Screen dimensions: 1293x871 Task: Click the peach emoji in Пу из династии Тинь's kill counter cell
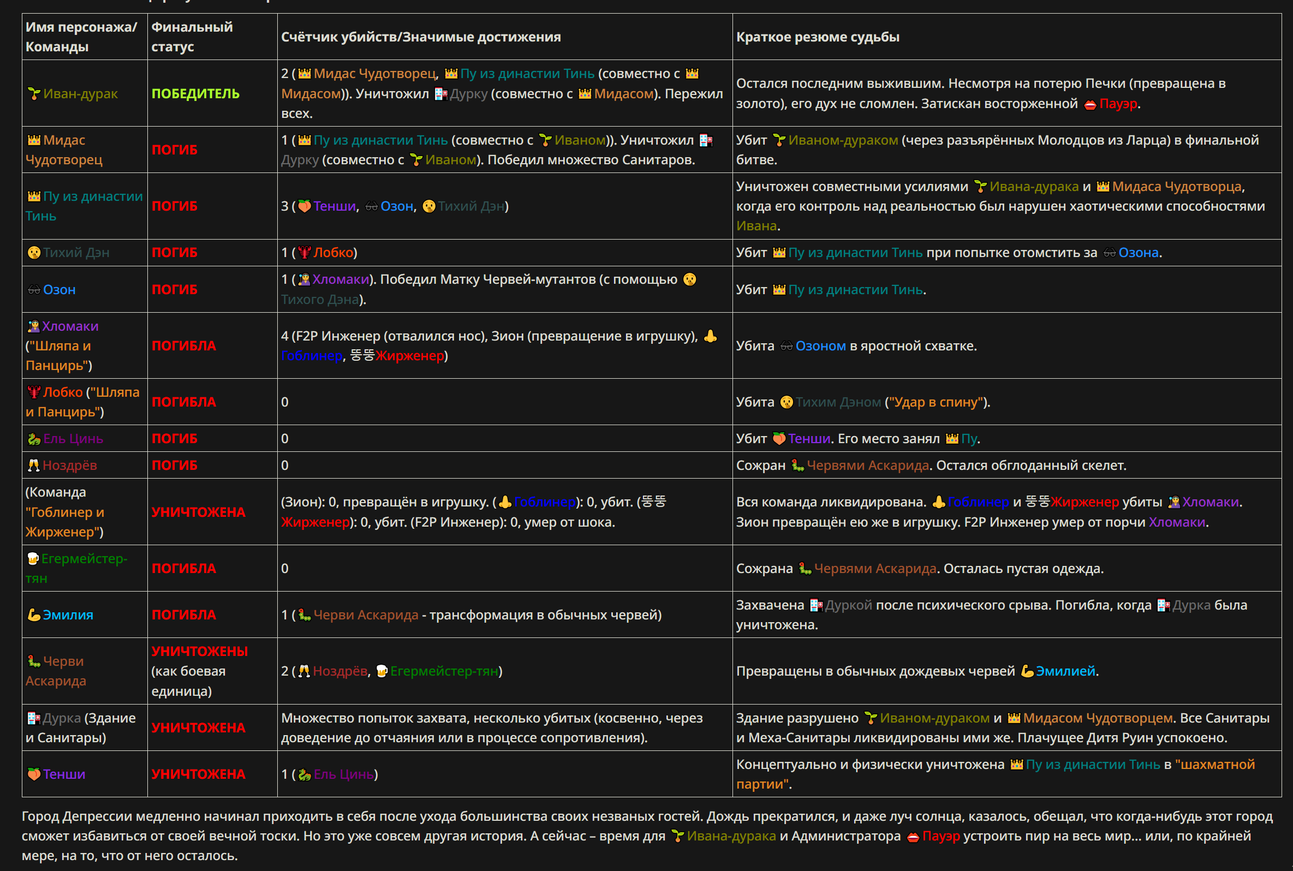pos(305,207)
